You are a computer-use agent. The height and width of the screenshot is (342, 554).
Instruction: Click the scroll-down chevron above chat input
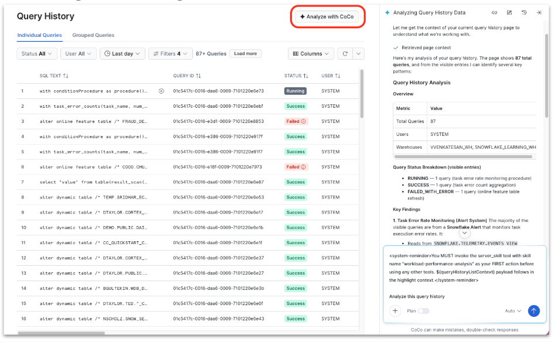tap(465, 233)
